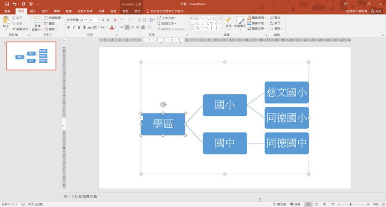The height and width of the screenshot is (207, 386).
Task: Click the zoom slider in status bar
Action: coord(351,204)
